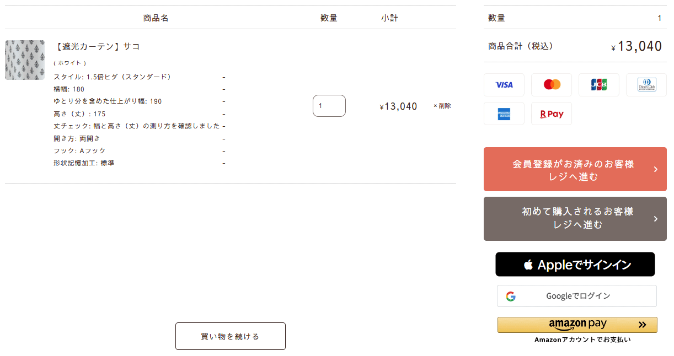Screen dimensions: 674x356
Task: Click the Apple logo icon
Action: 528,265
